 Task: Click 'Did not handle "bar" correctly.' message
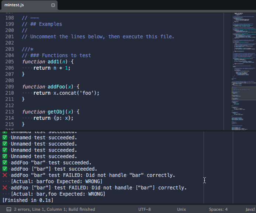point(131,175)
